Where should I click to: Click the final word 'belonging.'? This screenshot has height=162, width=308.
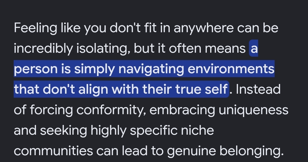pos(252,151)
